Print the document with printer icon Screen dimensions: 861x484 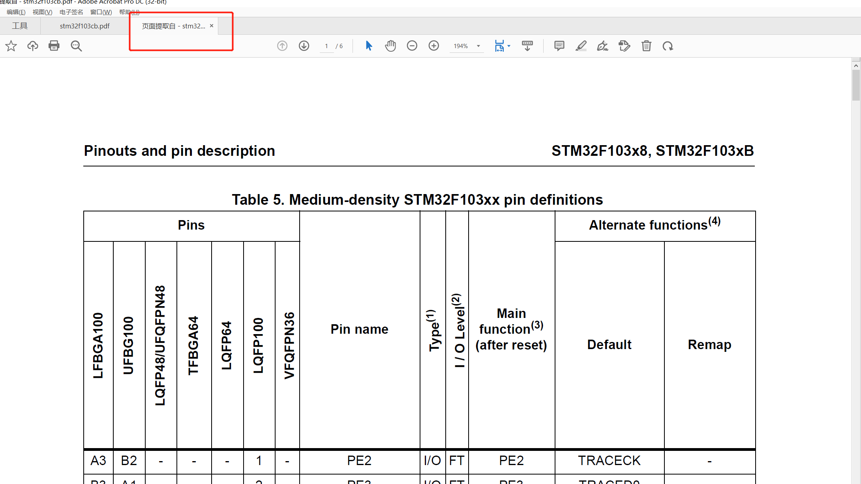[x=54, y=46]
